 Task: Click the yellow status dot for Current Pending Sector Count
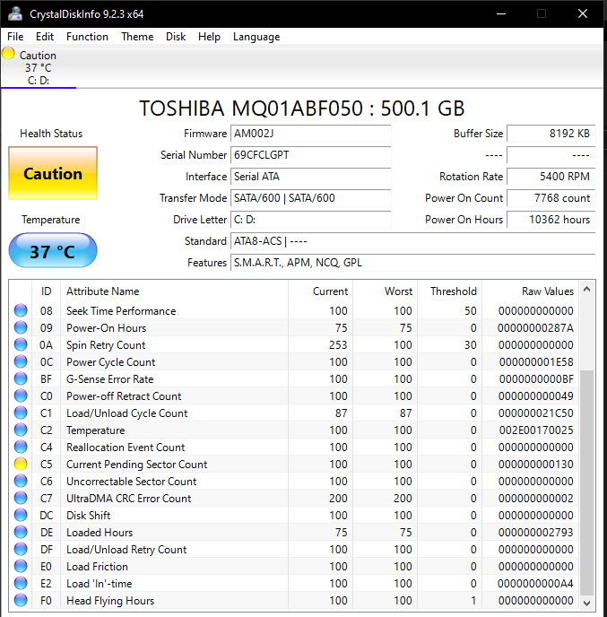click(x=21, y=465)
